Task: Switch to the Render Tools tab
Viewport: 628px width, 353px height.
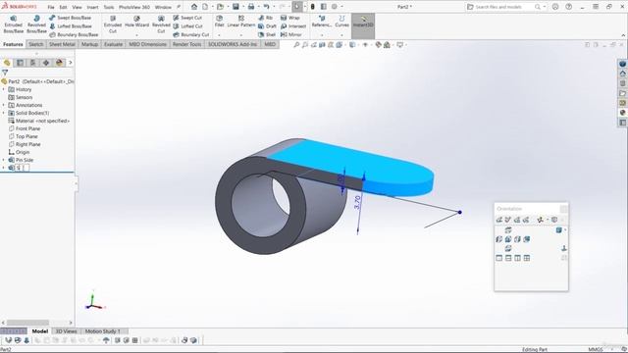Action: point(187,44)
